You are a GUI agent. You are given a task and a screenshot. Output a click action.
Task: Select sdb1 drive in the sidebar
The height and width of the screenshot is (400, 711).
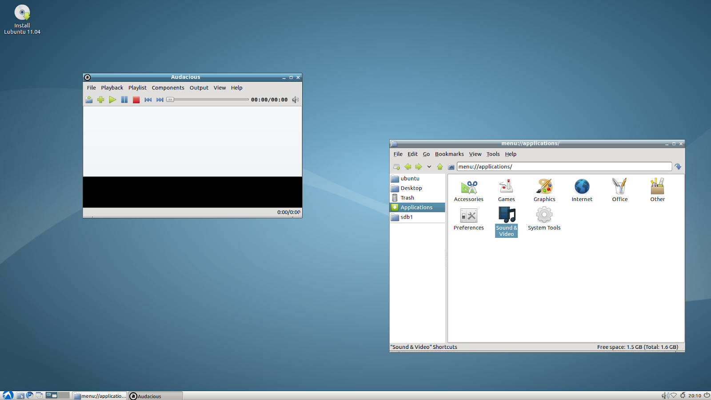[x=417, y=217]
